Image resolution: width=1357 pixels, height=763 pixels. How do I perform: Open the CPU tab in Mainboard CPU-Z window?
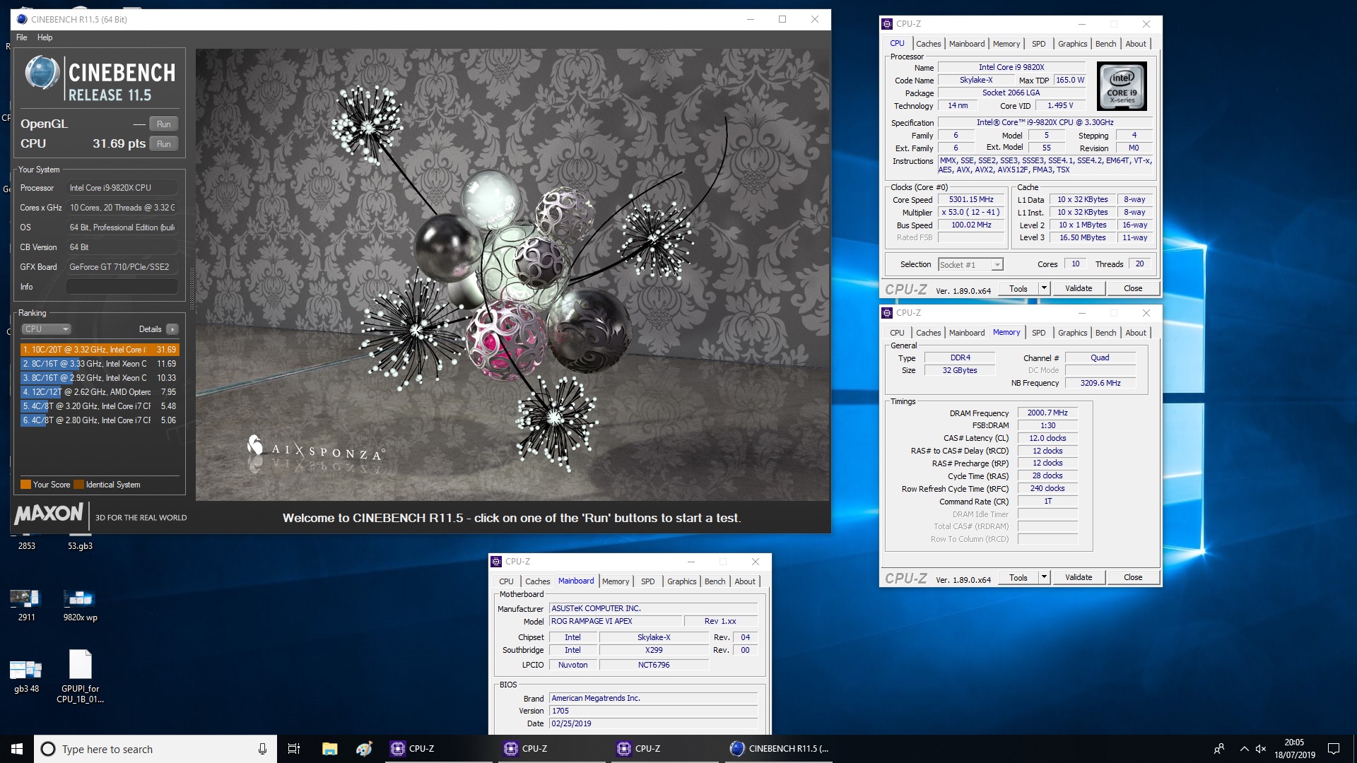[506, 581]
